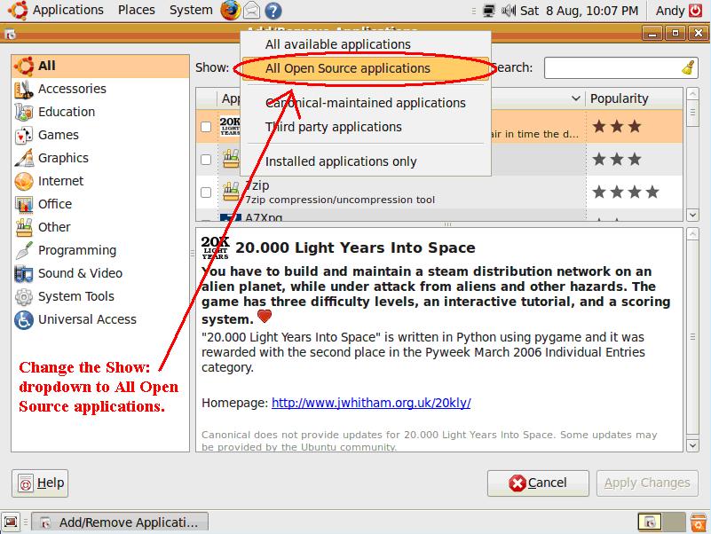Choose Canonical-maintained applications
This screenshot has height=534, width=711.
pos(366,103)
